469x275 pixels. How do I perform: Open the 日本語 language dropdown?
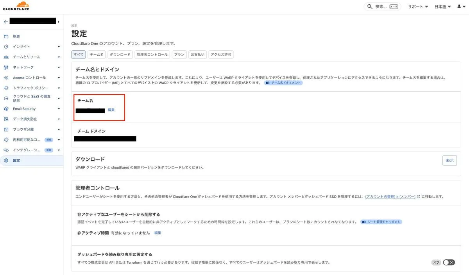click(x=442, y=7)
